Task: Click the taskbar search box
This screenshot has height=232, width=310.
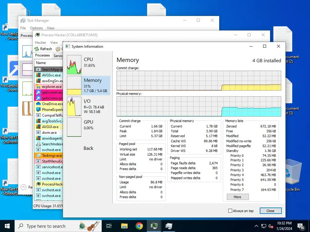Action: [x=58, y=226]
